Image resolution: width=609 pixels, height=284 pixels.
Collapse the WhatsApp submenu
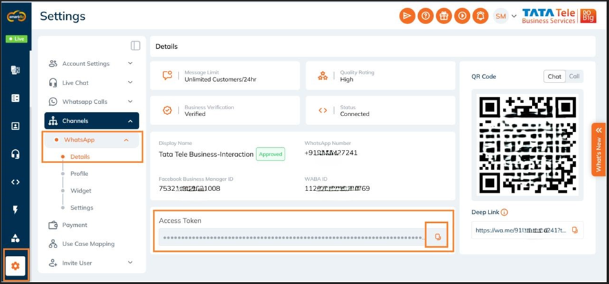click(x=92, y=140)
